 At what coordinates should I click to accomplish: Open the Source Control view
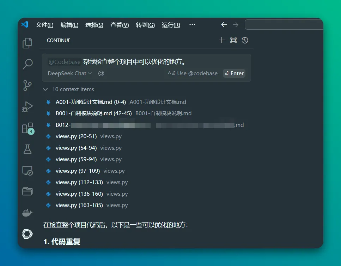28,85
